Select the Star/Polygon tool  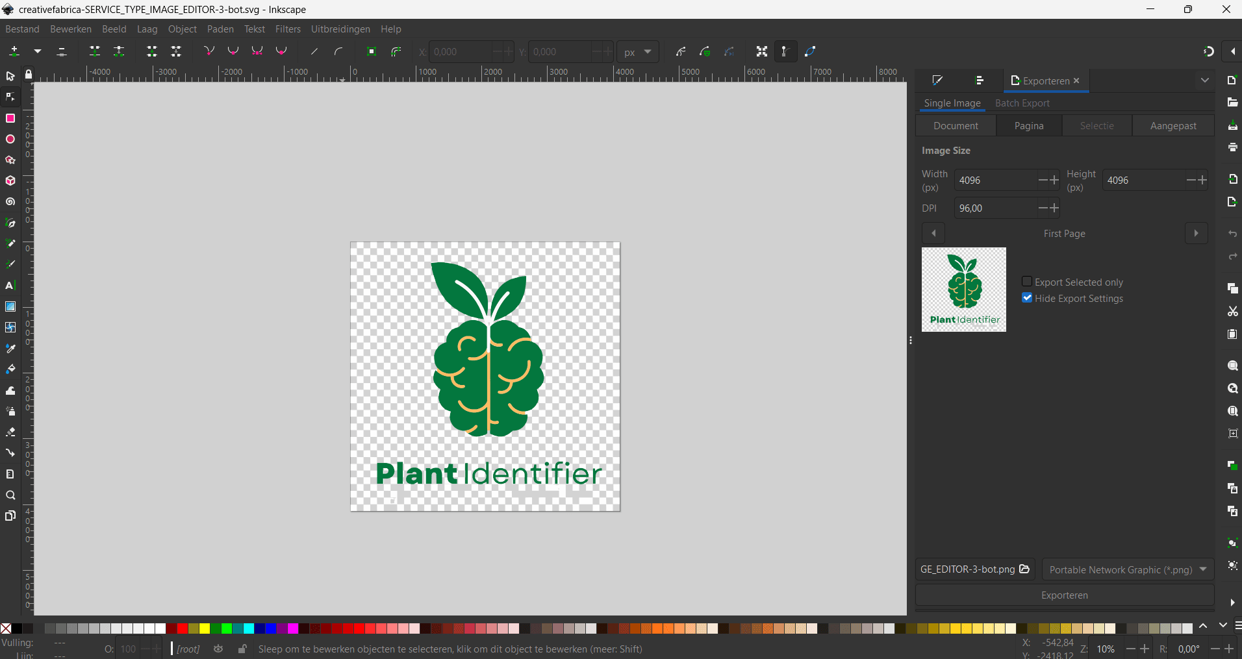pos(10,160)
